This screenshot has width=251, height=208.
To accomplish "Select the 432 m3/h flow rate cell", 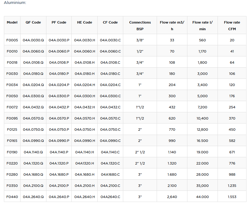I will 172,107.
